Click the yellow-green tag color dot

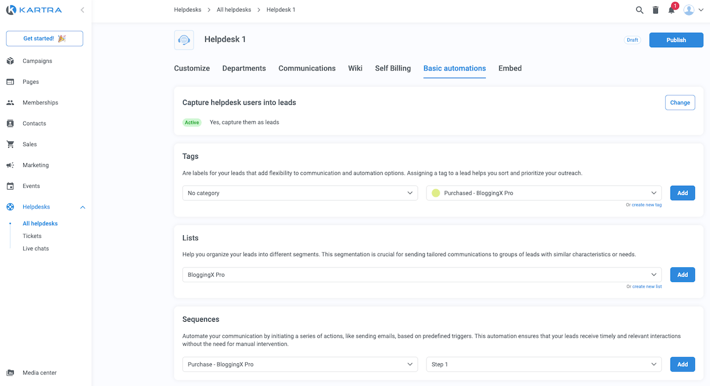(x=435, y=193)
